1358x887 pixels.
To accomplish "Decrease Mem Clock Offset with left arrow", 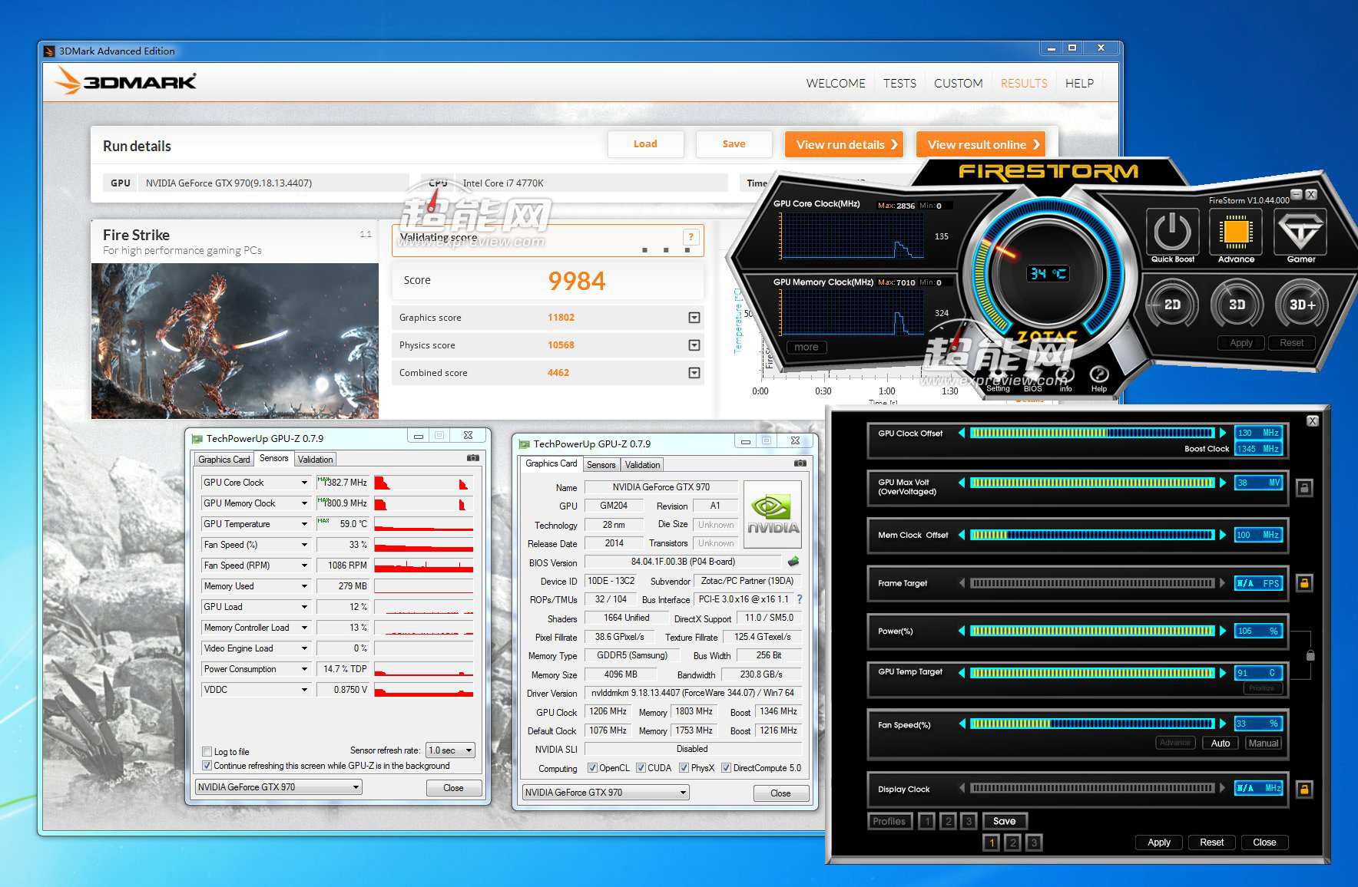I will coord(962,535).
